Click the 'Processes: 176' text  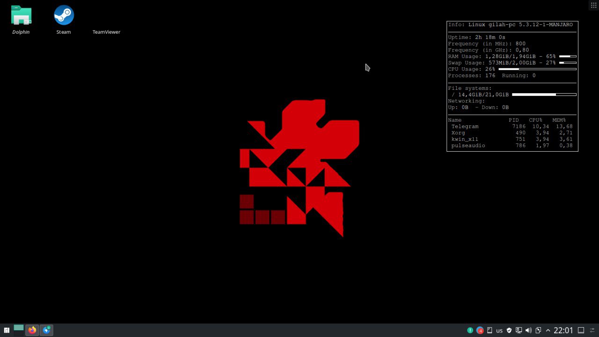coord(472,75)
